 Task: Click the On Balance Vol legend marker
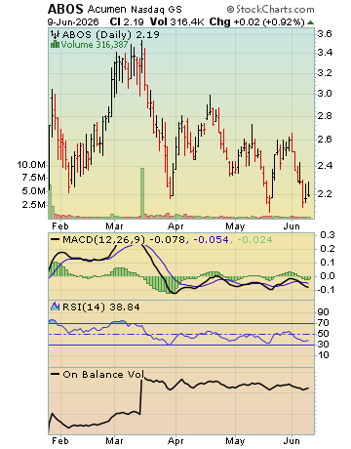coord(55,374)
